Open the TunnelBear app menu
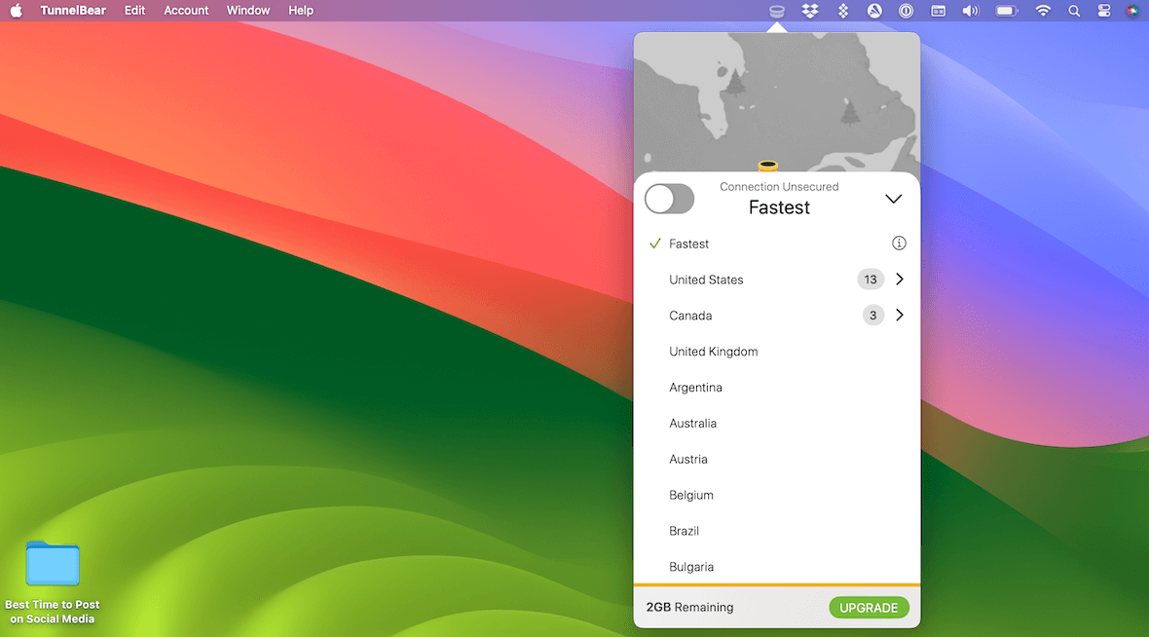The height and width of the screenshot is (637, 1149). coord(73,11)
